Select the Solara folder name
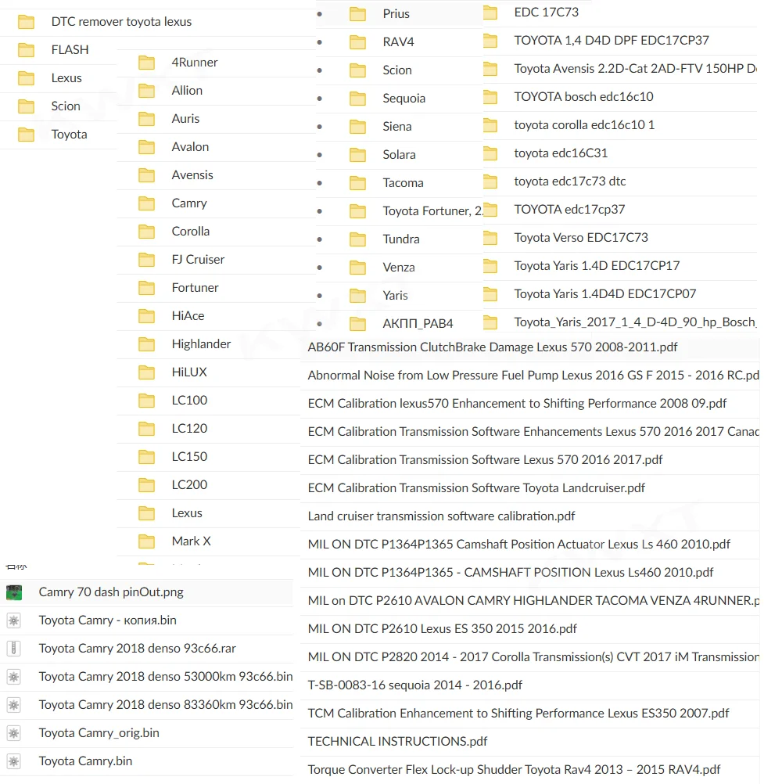Viewport: 782px width, 784px height. pos(400,155)
